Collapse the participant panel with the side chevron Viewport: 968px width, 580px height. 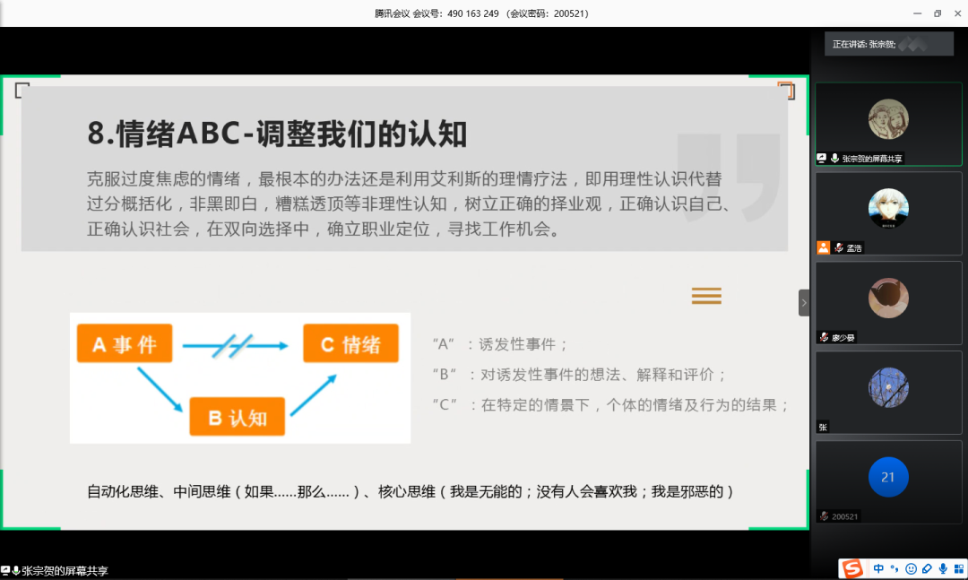point(804,303)
